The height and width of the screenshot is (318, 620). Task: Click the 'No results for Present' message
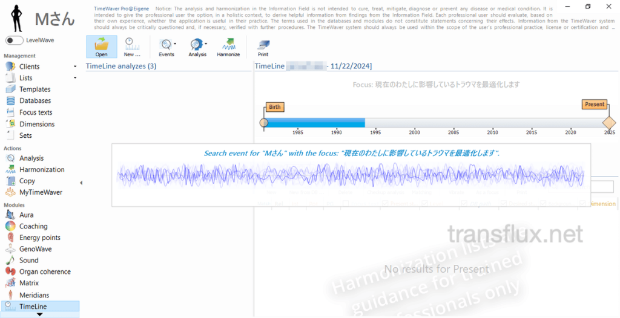(437, 270)
